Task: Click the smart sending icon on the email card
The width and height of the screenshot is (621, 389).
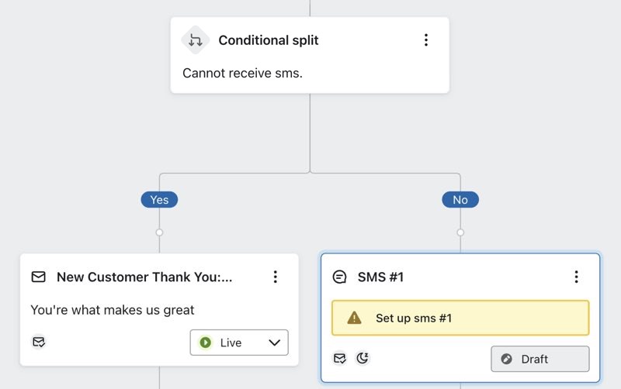Action: 38,342
